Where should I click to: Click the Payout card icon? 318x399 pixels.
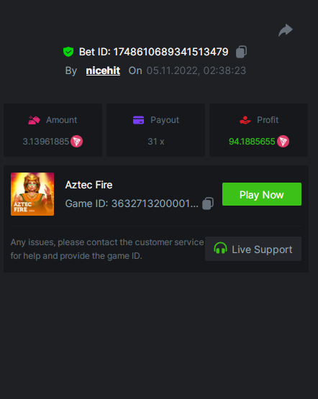click(139, 120)
